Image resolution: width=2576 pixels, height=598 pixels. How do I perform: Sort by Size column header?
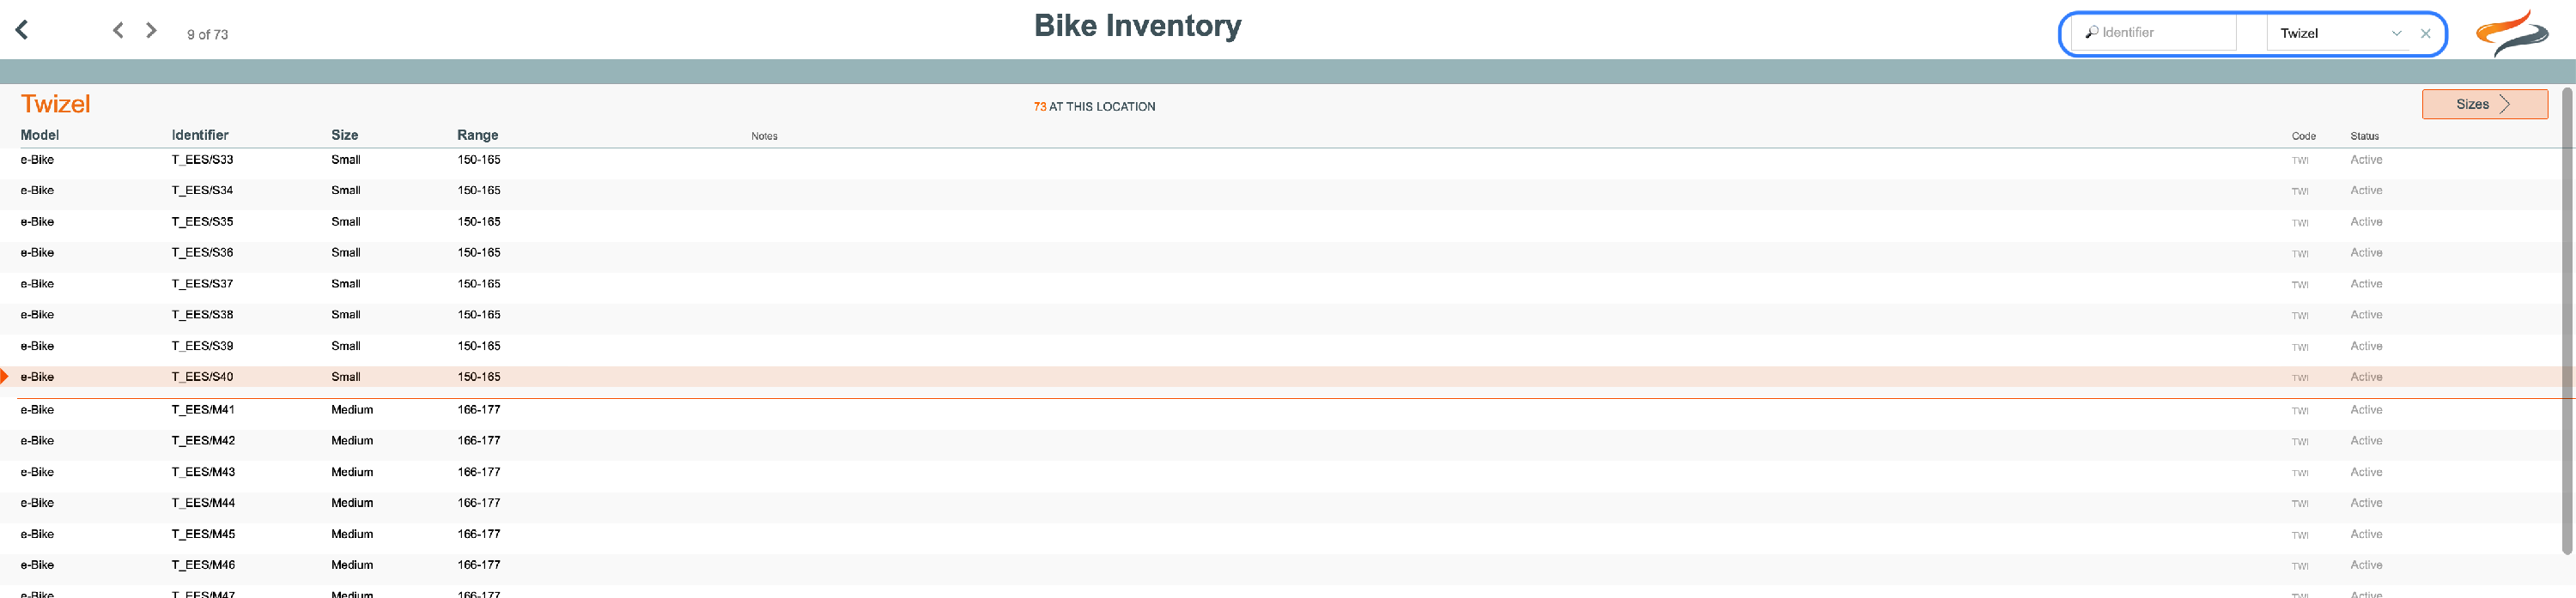pos(345,135)
